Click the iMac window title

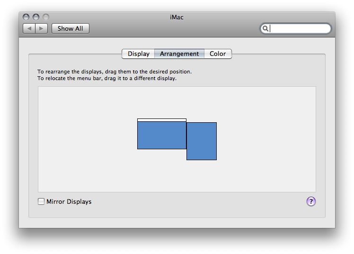pyautogui.click(x=177, y=17)
